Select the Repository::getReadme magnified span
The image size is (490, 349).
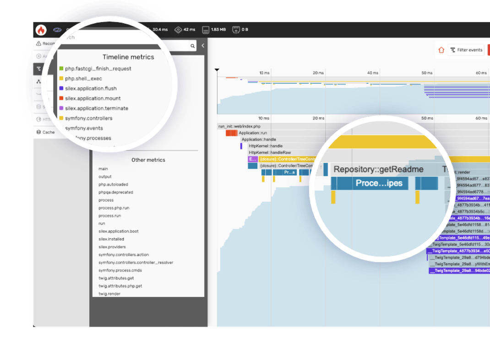(378, 169)
